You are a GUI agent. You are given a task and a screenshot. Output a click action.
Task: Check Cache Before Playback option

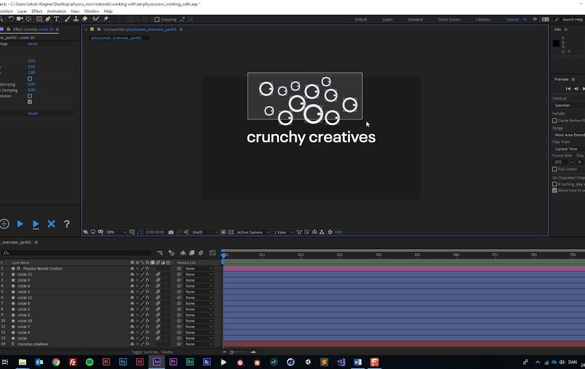click(x=555, y=120)
